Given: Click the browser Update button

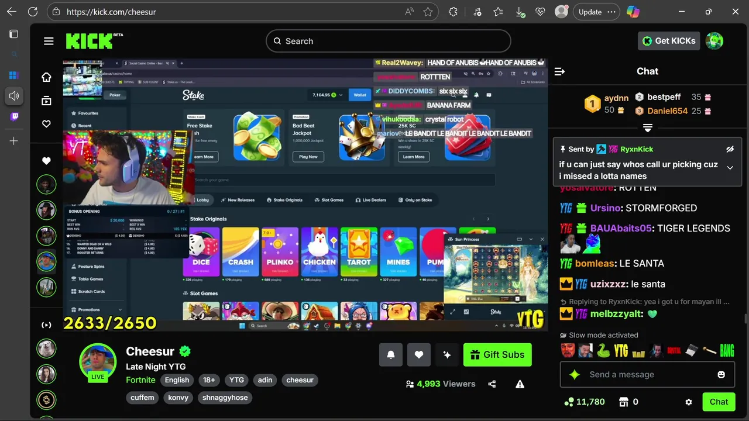Looking at the screenshot, I should 596,12.
